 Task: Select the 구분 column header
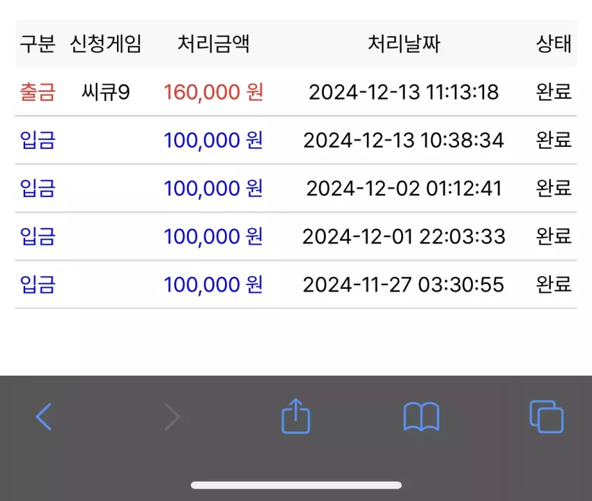click(x=38, y=44)
